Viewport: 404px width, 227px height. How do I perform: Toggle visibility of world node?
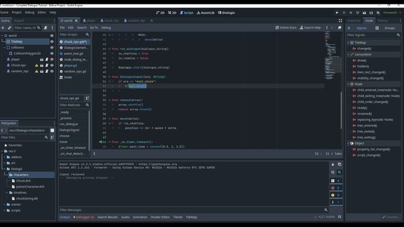(52, 36)
